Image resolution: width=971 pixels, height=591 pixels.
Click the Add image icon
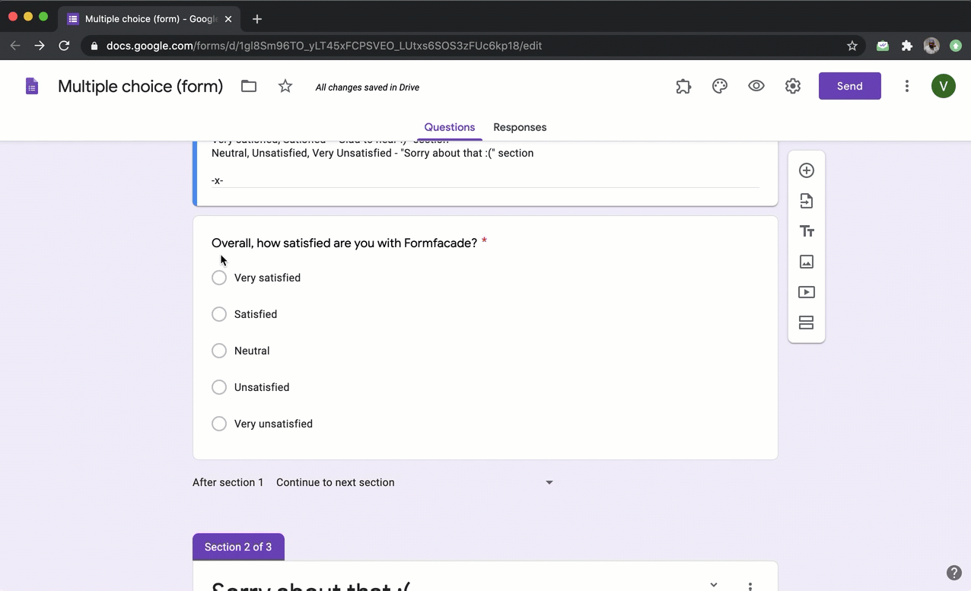[x=807, y=262]
